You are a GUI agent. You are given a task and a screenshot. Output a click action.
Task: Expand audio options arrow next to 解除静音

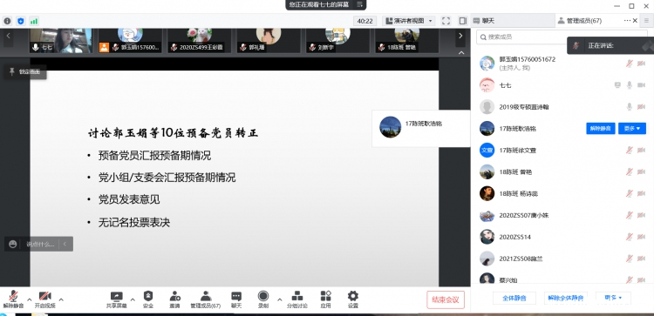tap(29, 299)
